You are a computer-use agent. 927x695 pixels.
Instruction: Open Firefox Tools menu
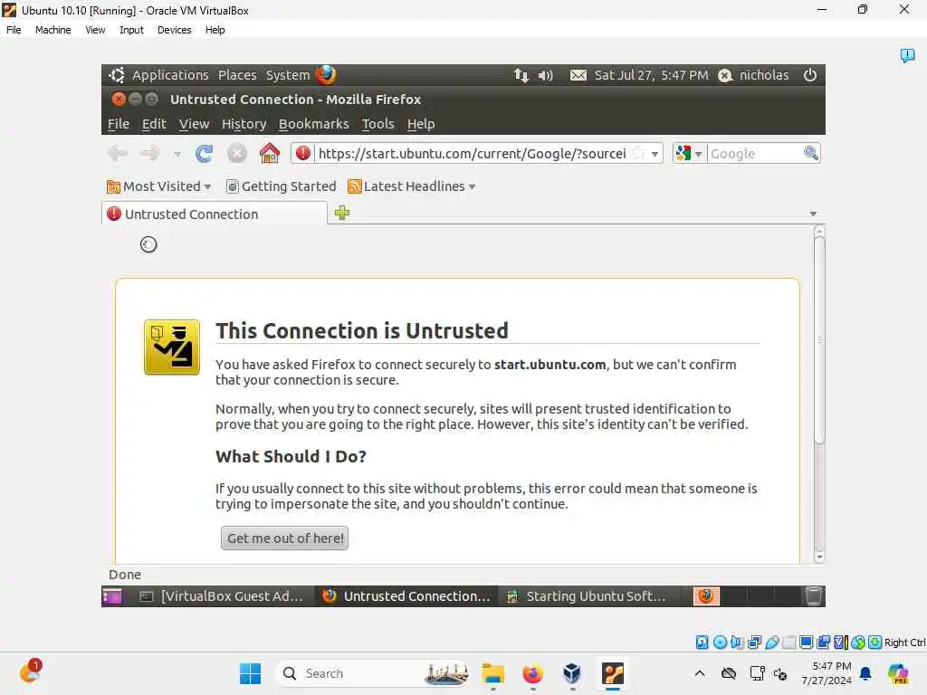point(377,124)
